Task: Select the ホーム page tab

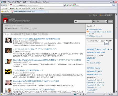Action: [x=7, y=34]
